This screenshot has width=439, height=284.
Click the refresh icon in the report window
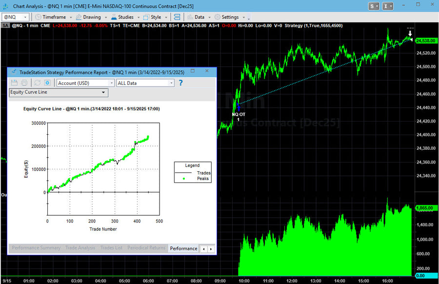tap(37, 82)
